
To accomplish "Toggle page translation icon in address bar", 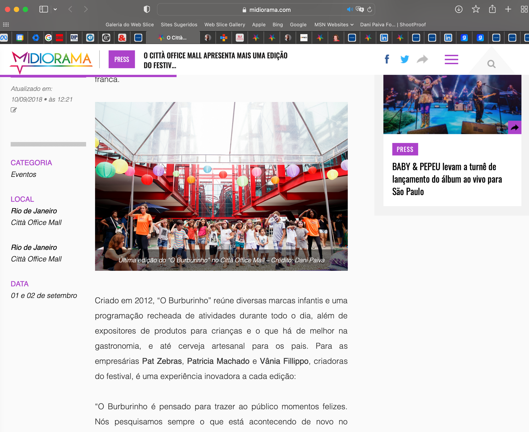I will click(360, 9).
